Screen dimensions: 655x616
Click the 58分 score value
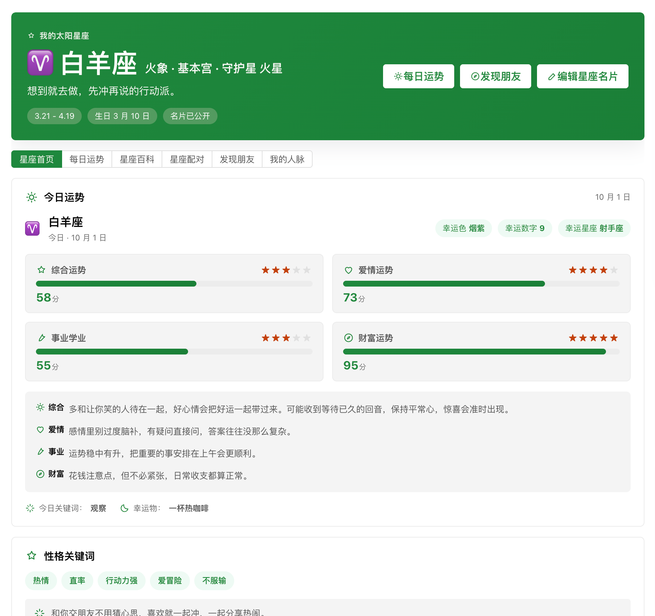[x=48, y=297]
